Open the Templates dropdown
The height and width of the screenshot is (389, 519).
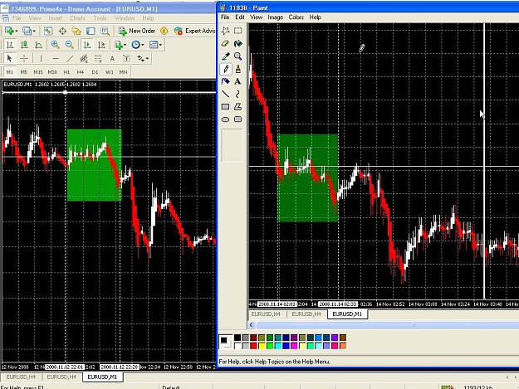tap(160, 45)
